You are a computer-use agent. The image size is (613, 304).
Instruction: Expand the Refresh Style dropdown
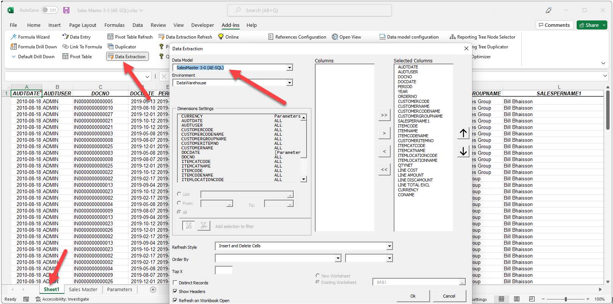pos(389,246)
